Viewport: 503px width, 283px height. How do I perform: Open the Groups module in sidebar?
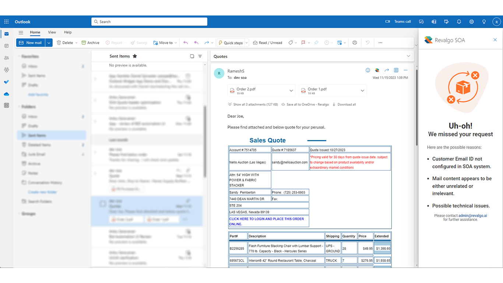click(6, 70)
